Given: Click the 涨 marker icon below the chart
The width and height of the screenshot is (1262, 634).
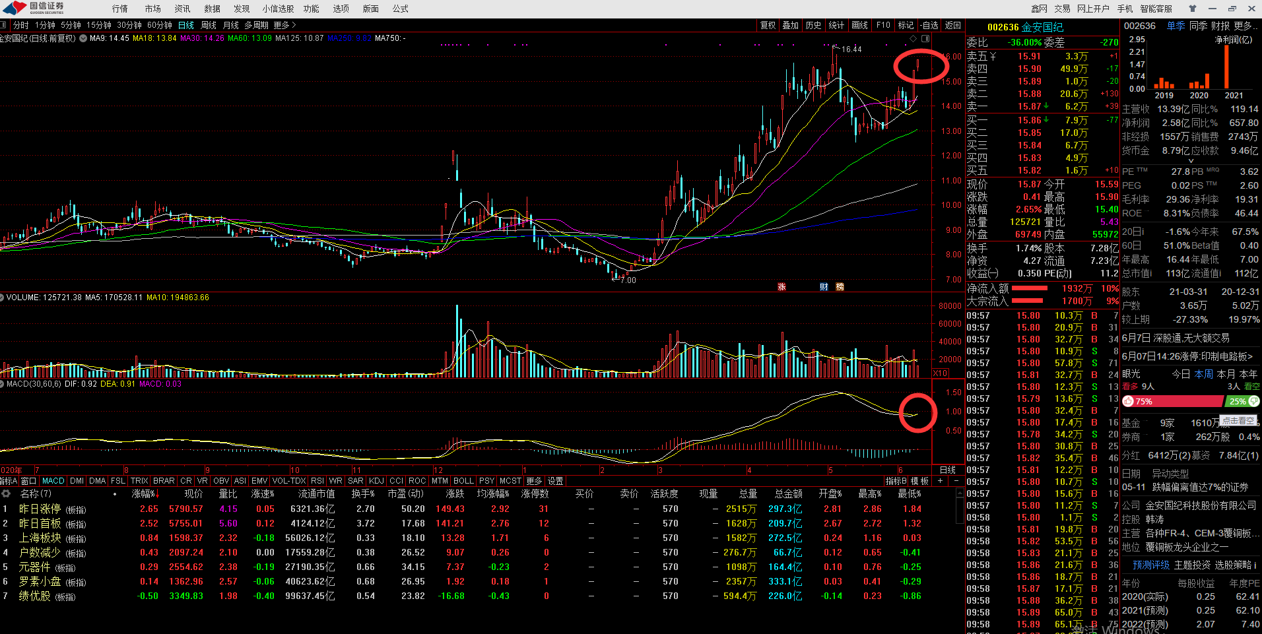Looking at the screenshot, I should click(781, 287).
